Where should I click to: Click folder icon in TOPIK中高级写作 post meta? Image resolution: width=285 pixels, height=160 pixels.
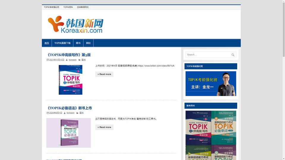[80, 60]
